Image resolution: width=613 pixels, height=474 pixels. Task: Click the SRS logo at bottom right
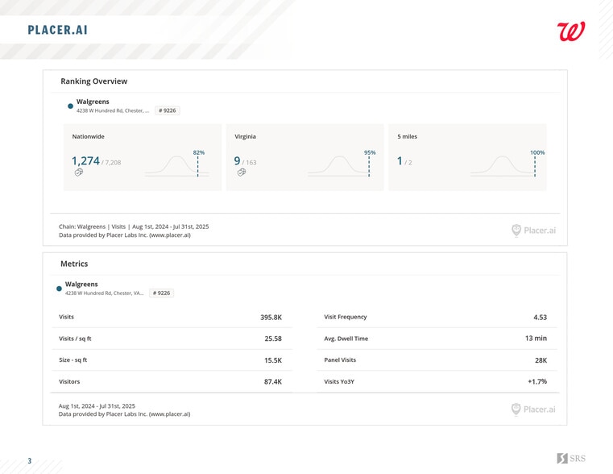pos(571,458)
